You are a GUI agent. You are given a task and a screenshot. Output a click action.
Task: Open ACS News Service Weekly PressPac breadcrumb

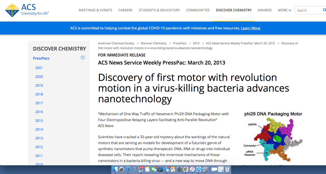click(240, 43)
